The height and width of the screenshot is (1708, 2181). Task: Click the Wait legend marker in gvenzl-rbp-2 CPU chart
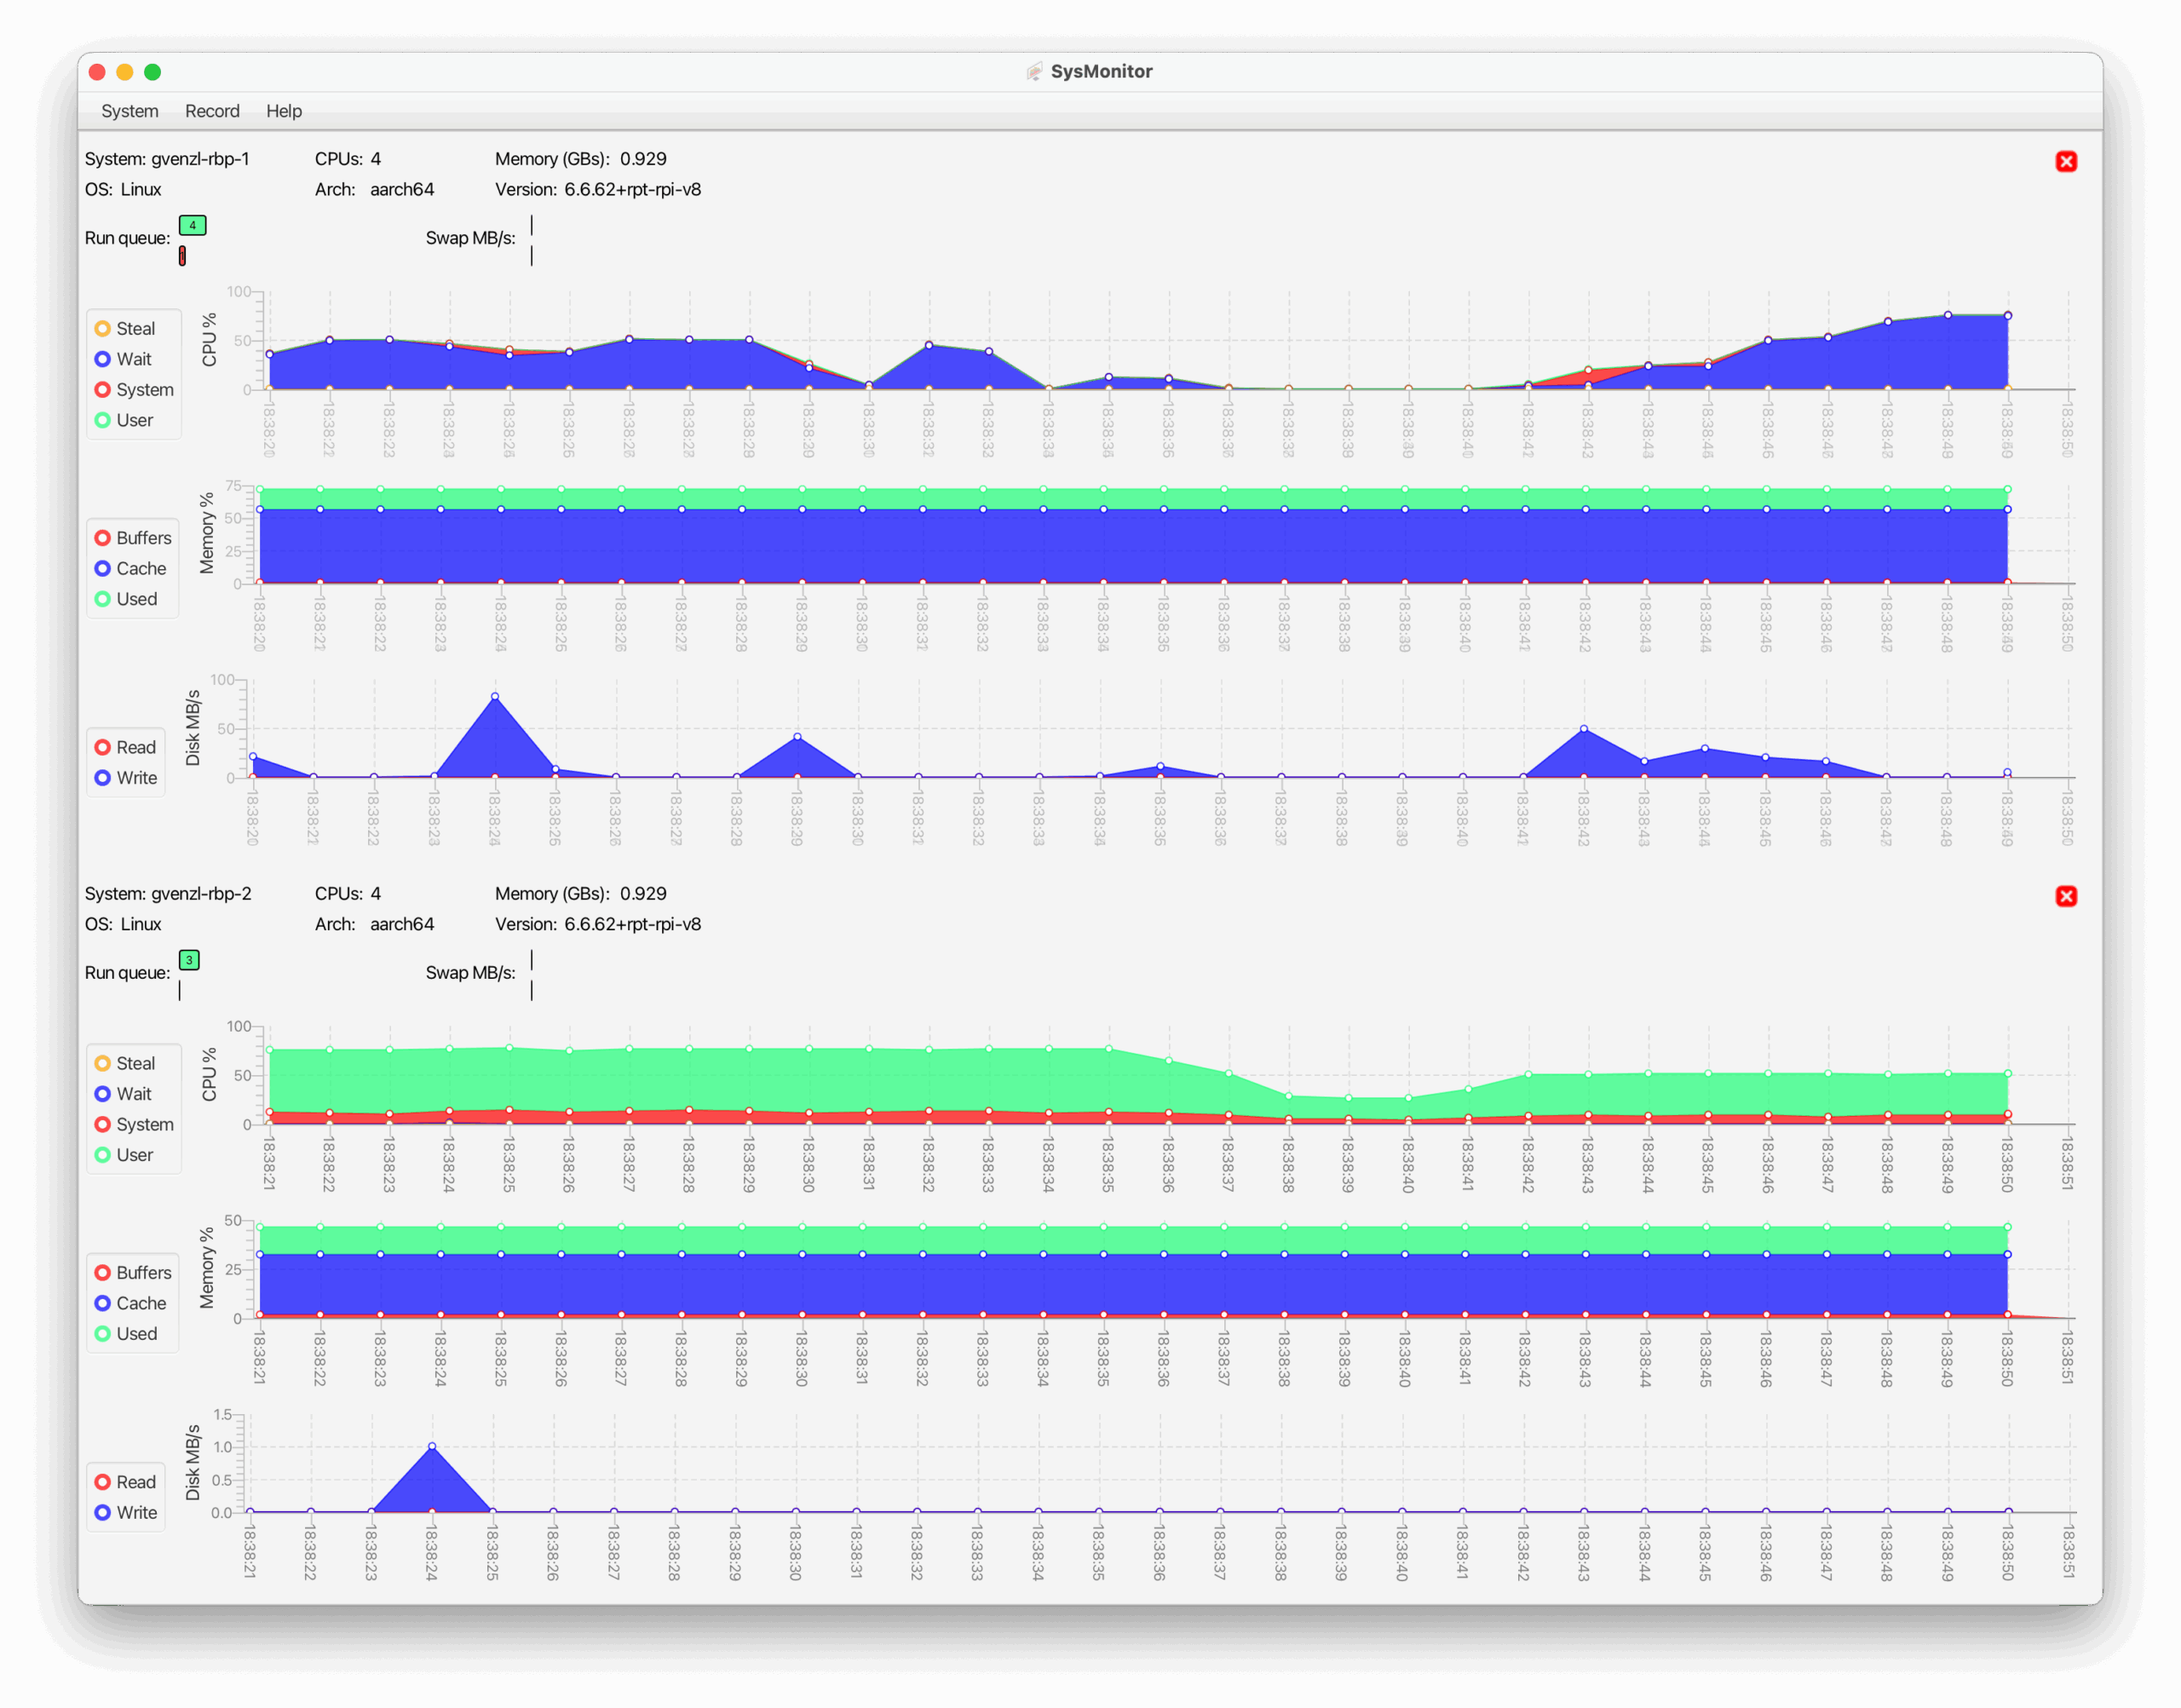pos(102,1094)
